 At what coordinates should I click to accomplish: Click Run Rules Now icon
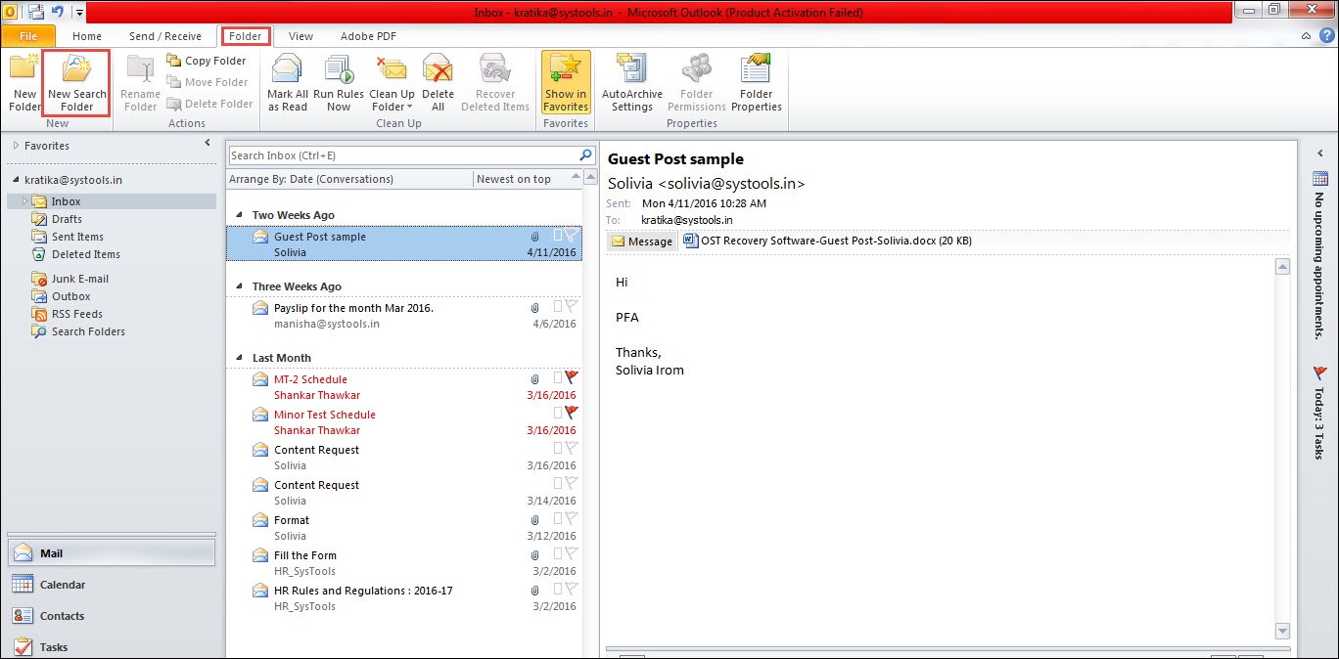click(x=339, y=83)
